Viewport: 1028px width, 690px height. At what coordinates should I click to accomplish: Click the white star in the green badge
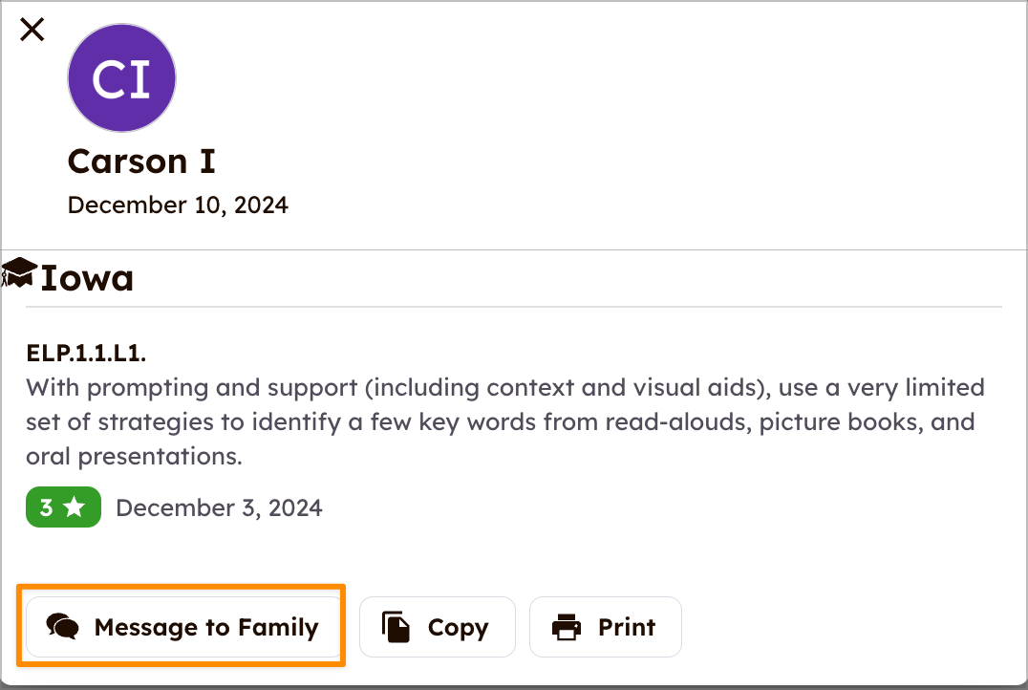coord(75,507)
